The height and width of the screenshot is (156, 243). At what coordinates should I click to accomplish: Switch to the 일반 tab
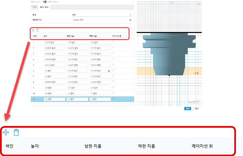pyautogui.click(x=35, y=7)
